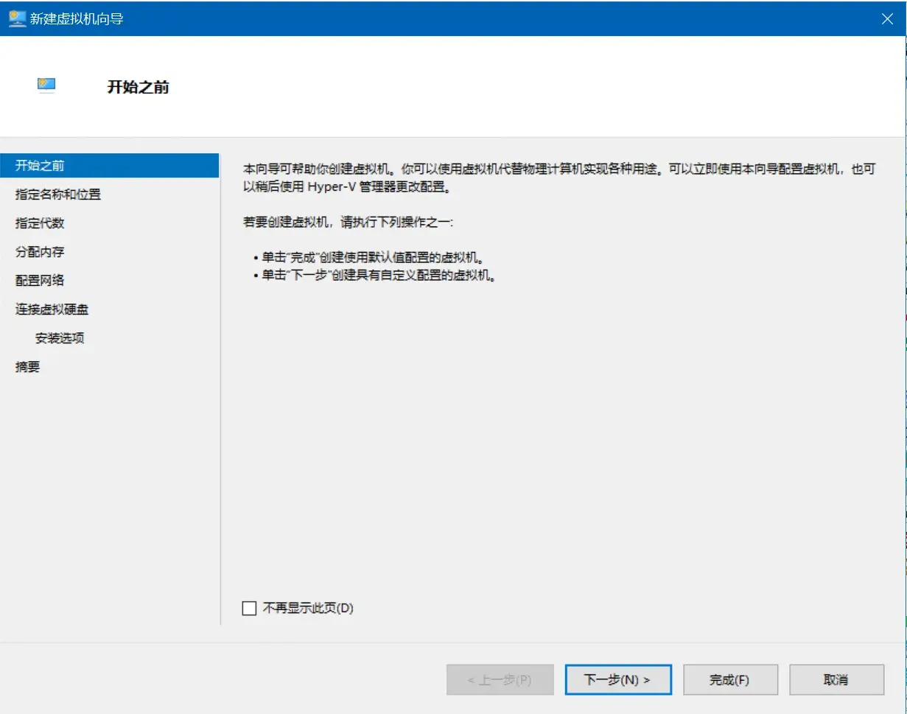The height and width of the screenshot is (714, 907).
Task: Select the 开始之前 step in the sidebar
Action: point(40,166)
